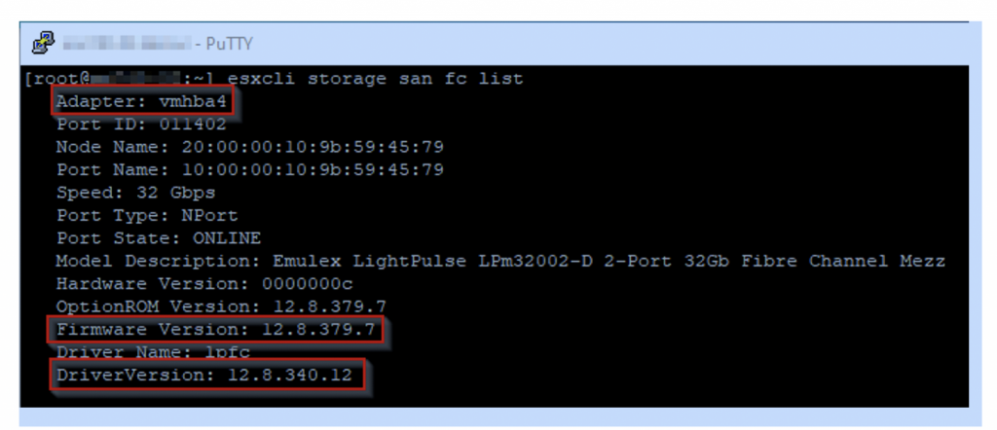Select the highlighted DriverVersion 12.8.340.12 line
This screenshot has width=997, height=430.
point(204,375)
